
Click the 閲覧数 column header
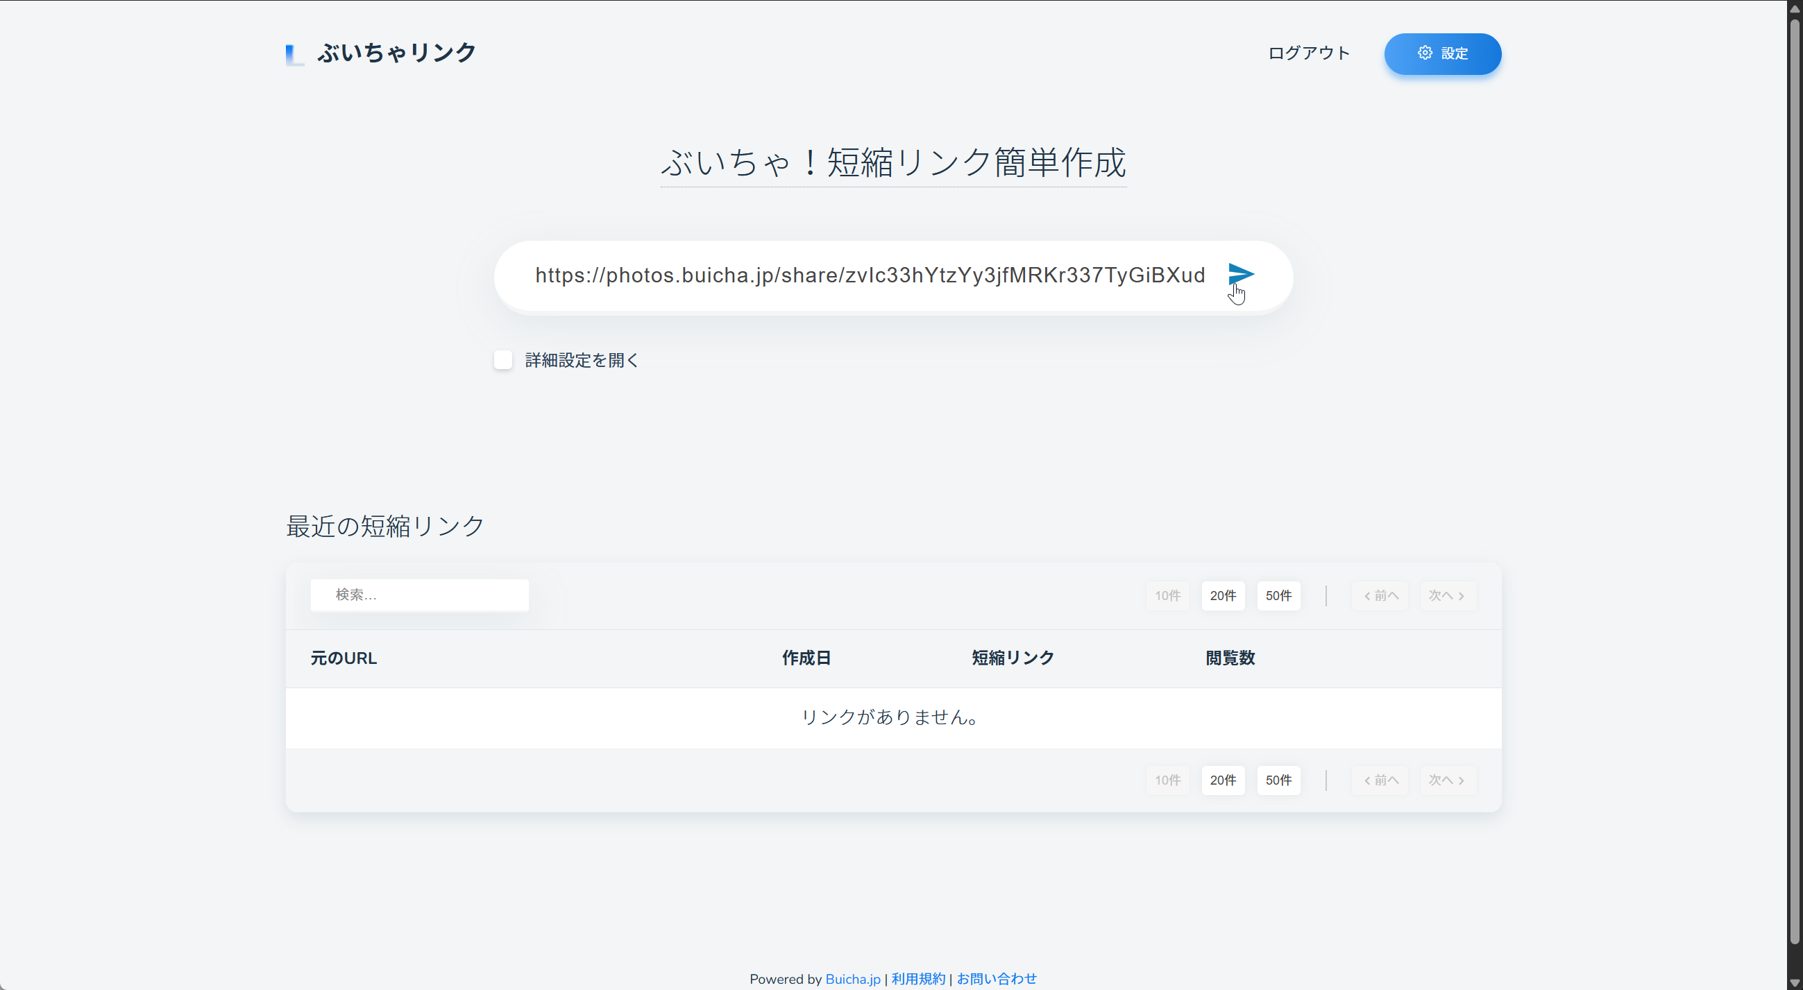coord(1230,658)
